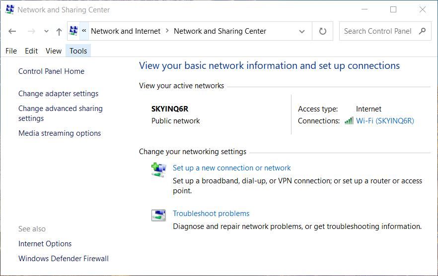Image resolution: width=438 pixels, height=276 pixels.
Task: Click the Refresh button beside address bar
Action: pyautogui.click(x=322, y=31)
